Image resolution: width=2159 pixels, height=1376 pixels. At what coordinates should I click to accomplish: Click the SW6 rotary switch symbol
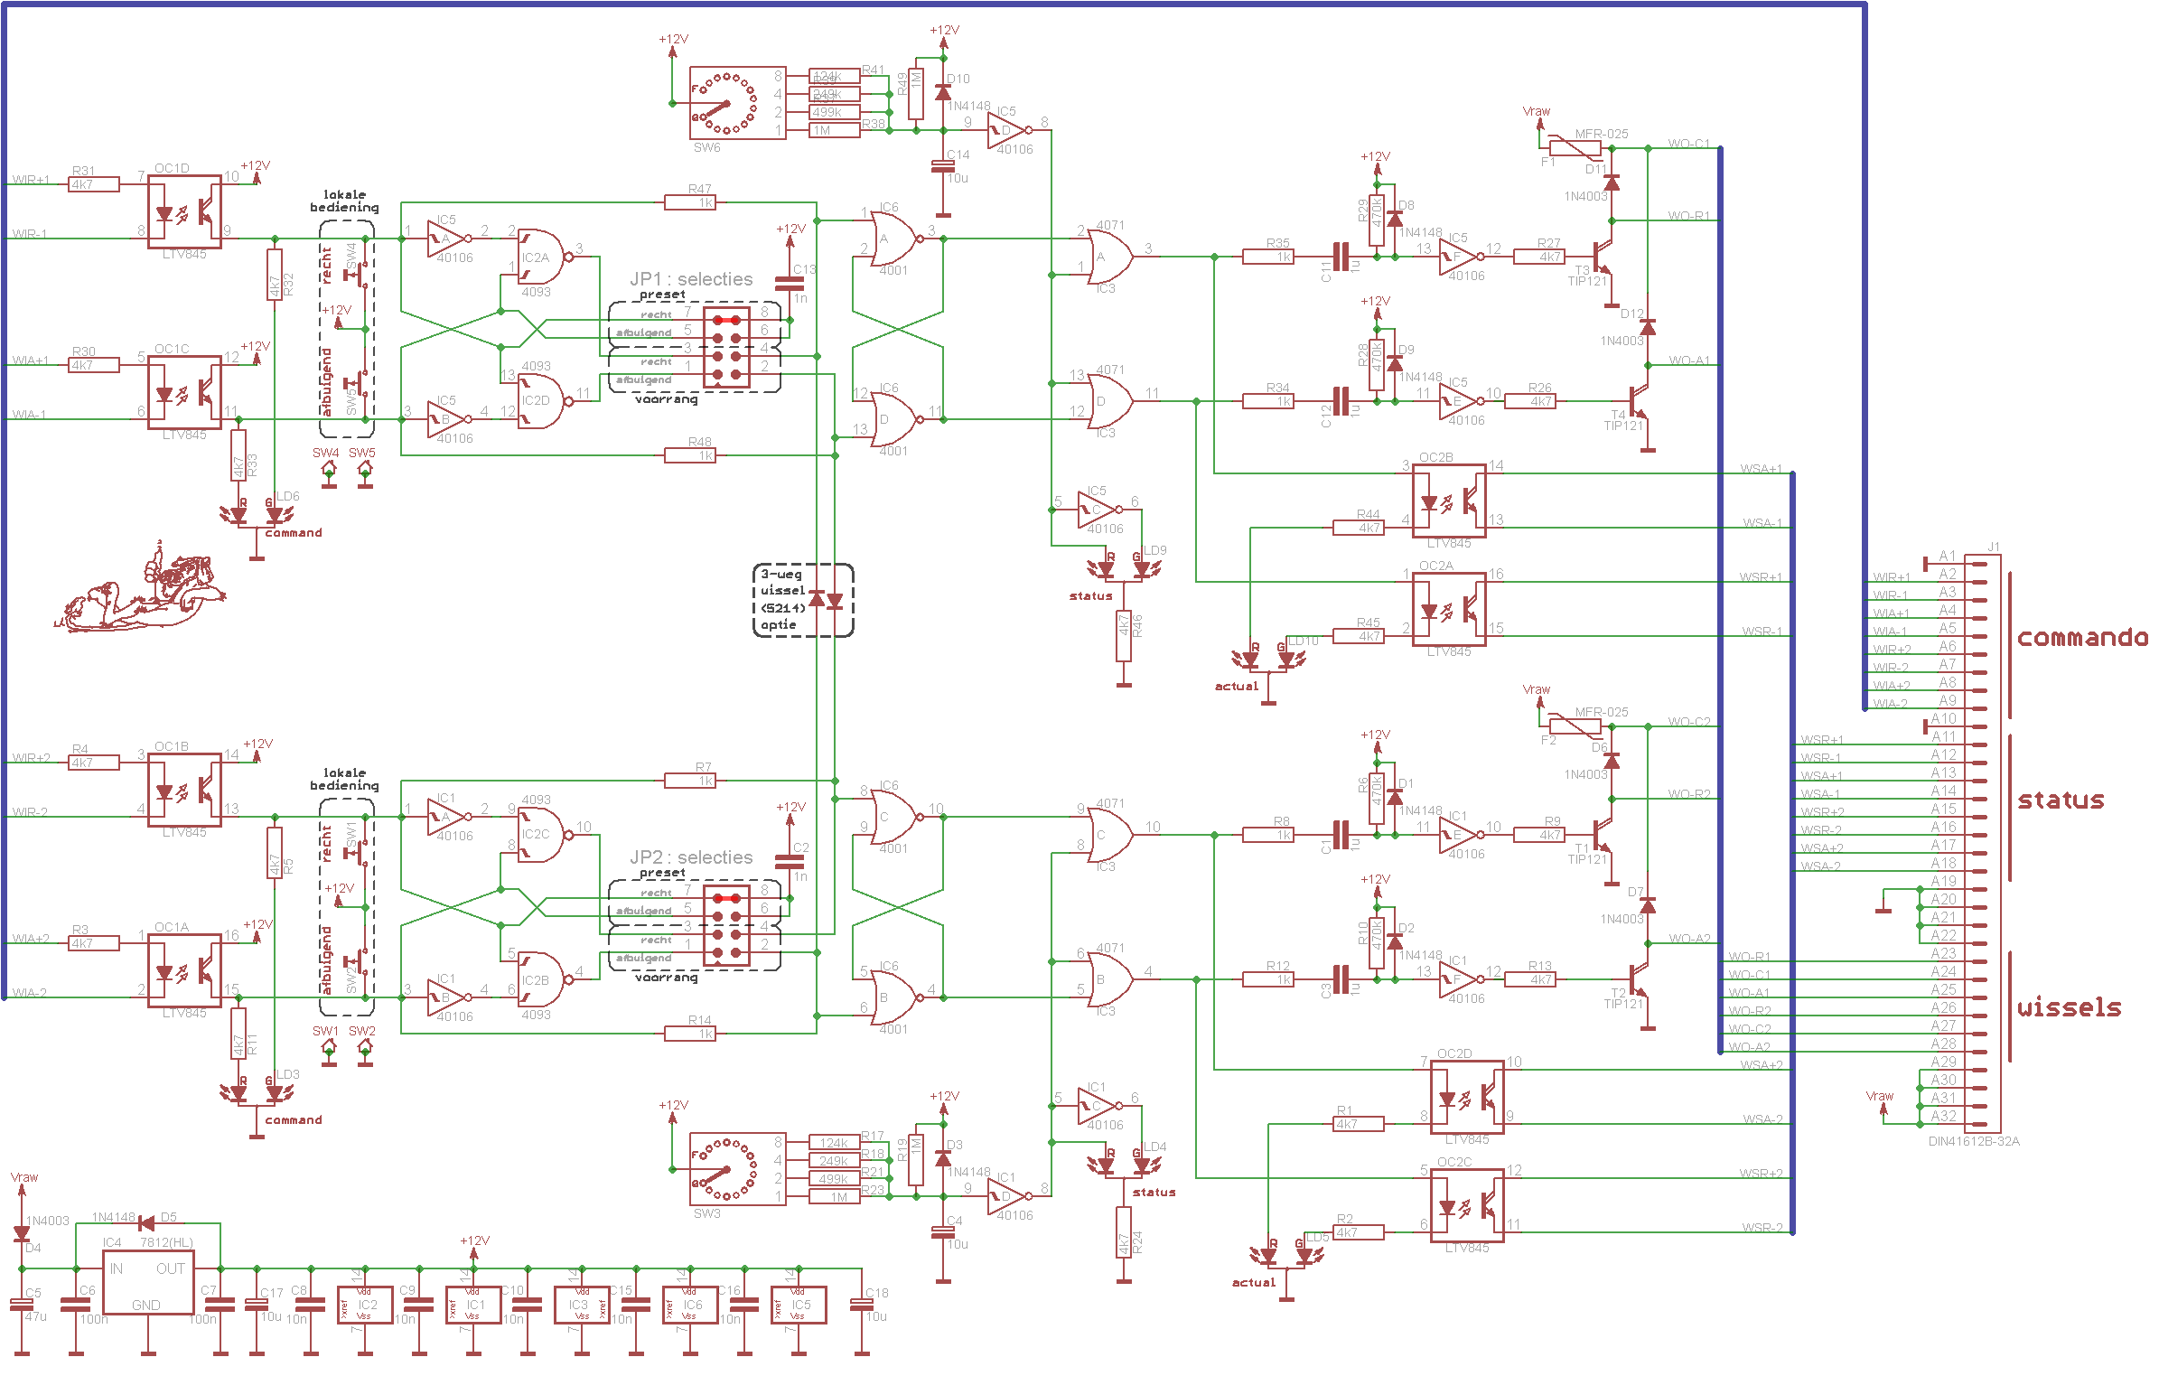[x=737, y=103]
